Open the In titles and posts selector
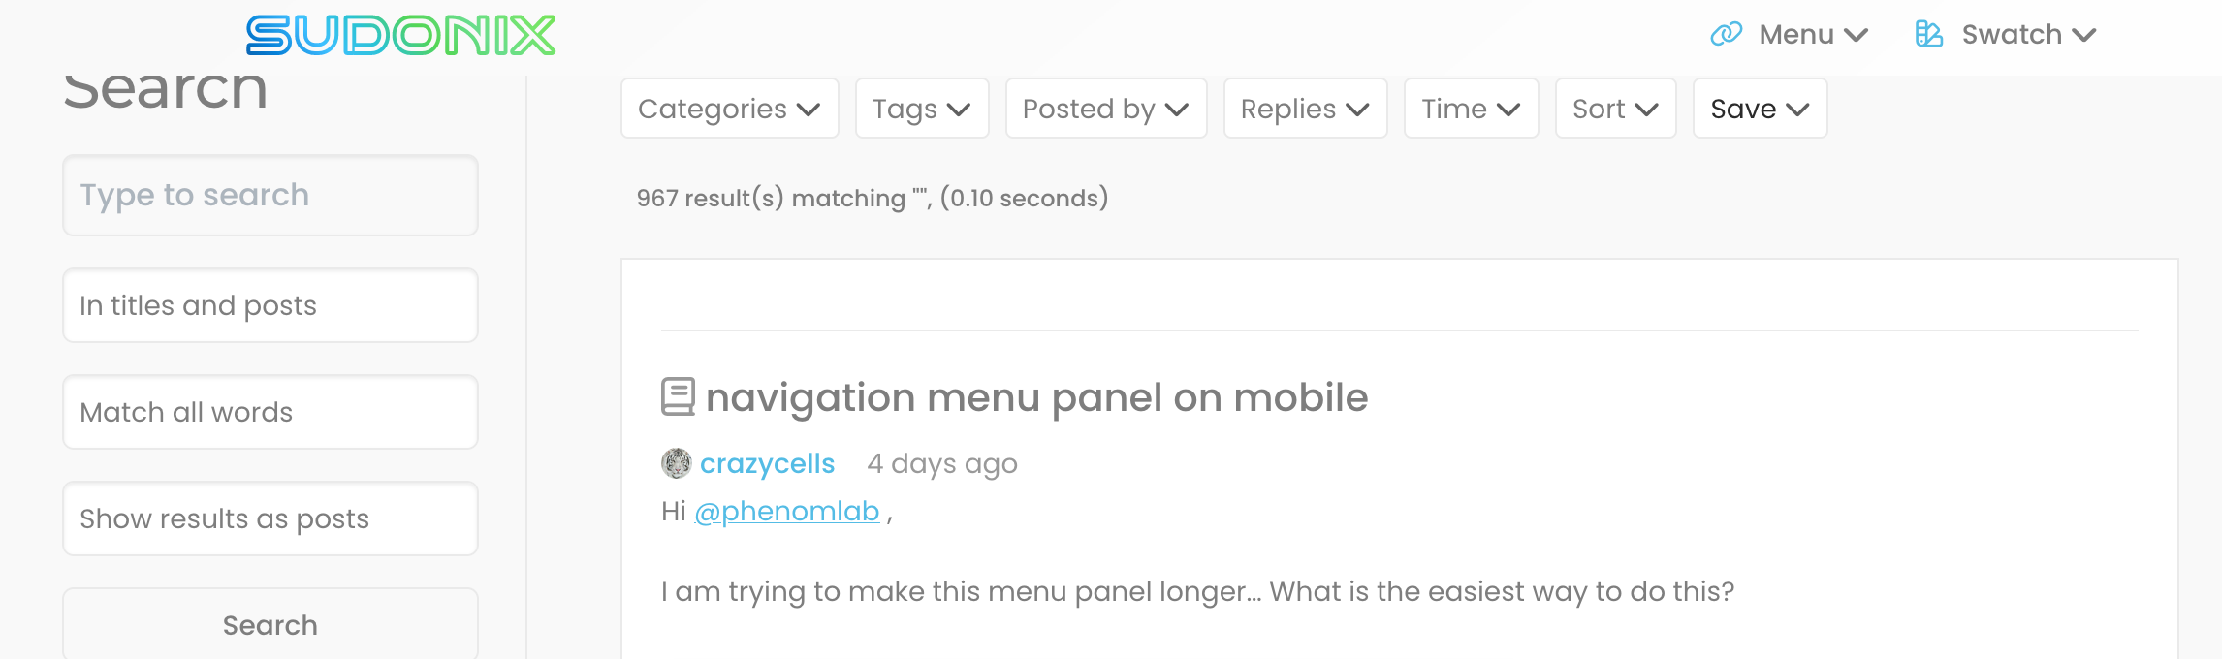This screenshot has height=659, width=2222. point(270,305)
